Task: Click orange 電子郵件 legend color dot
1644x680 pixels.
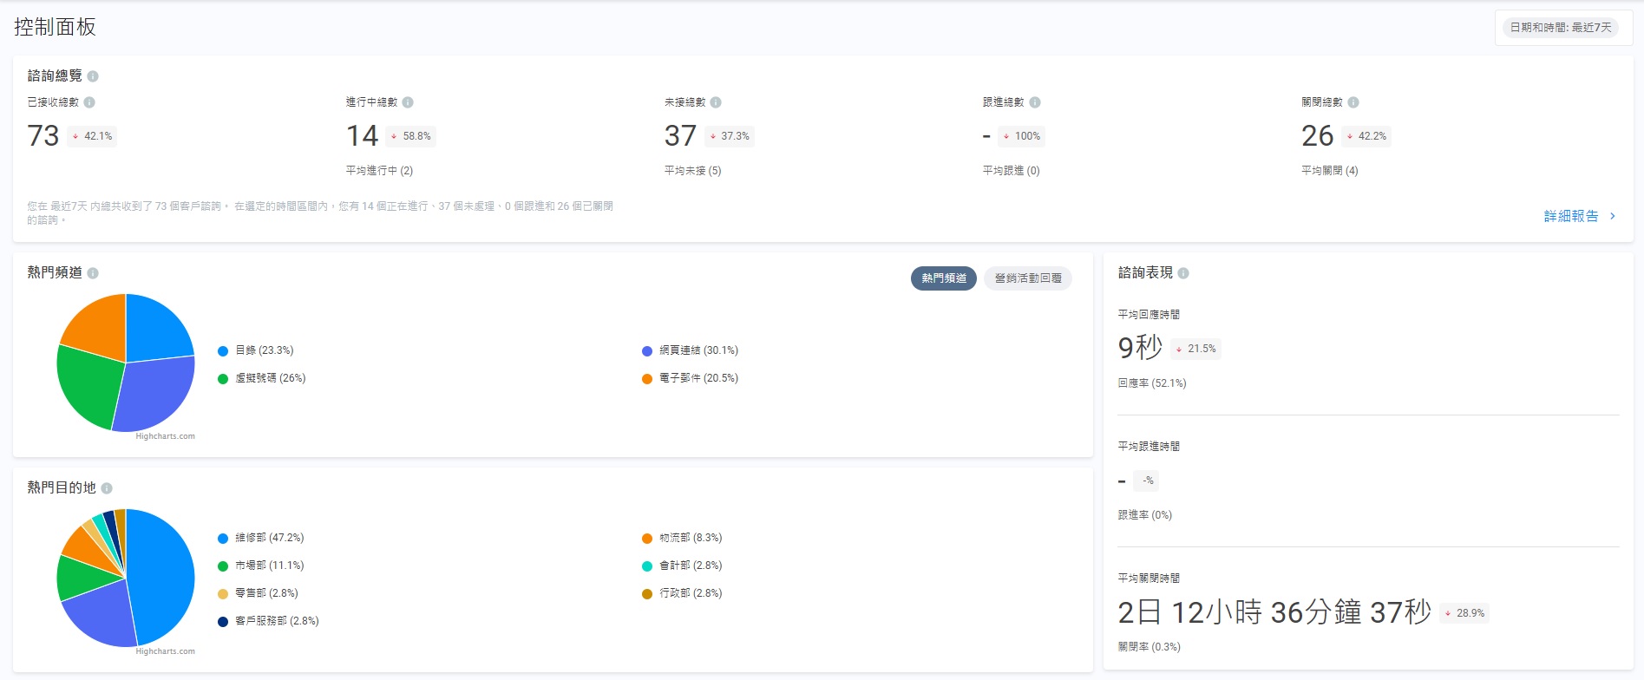Action: point(647,379)
